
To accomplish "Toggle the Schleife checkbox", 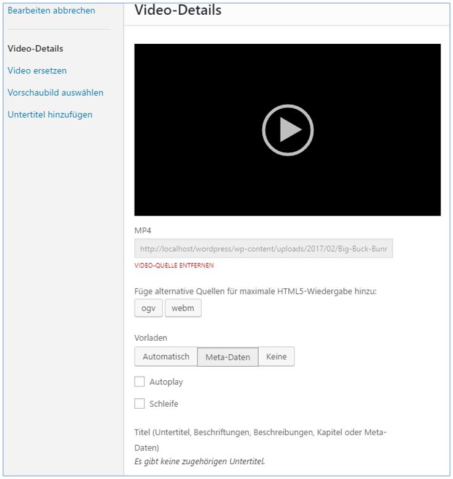I will 139,404.
